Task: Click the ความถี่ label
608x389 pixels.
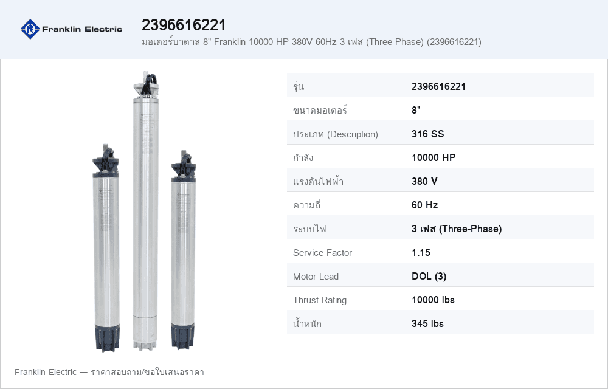Action: click(306, 205)
